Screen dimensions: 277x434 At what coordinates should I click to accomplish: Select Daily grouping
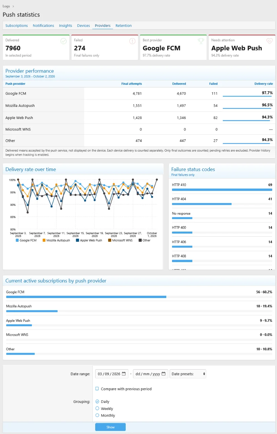click(97, 401)
